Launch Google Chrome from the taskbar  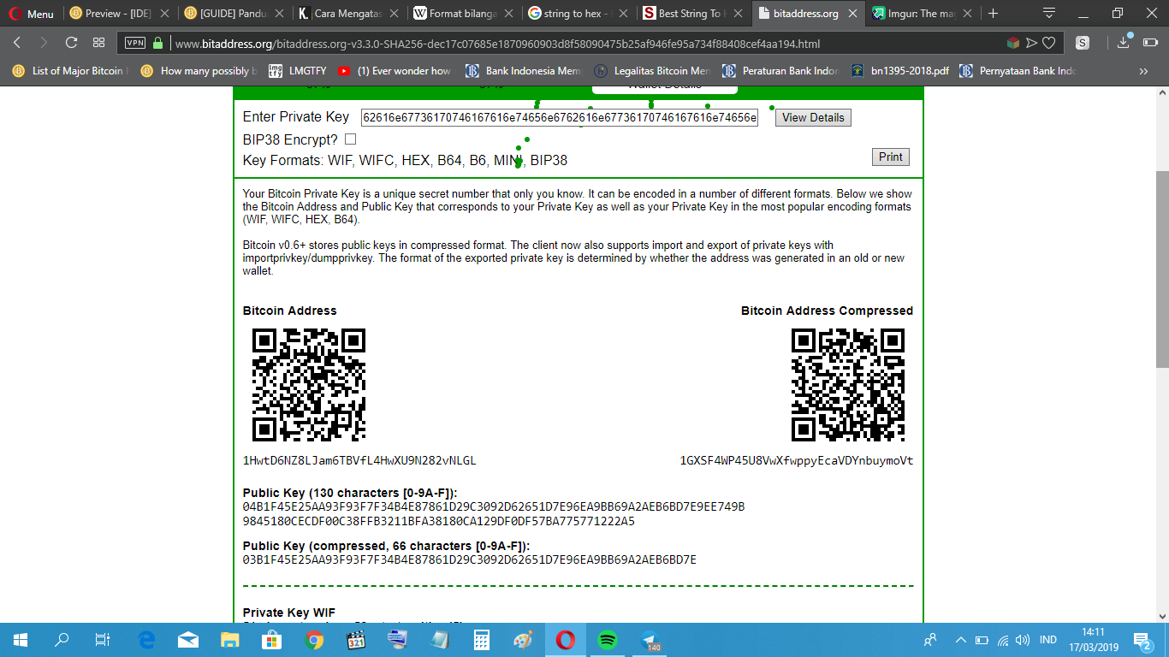point(313,639)
